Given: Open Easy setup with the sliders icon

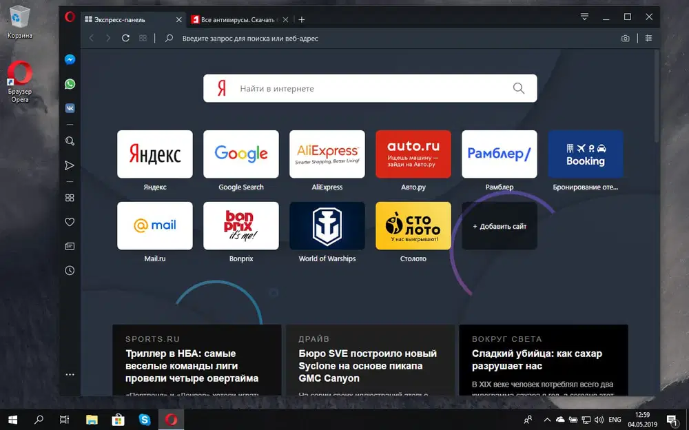Looking at the screenshot, I should coord(648,38).
